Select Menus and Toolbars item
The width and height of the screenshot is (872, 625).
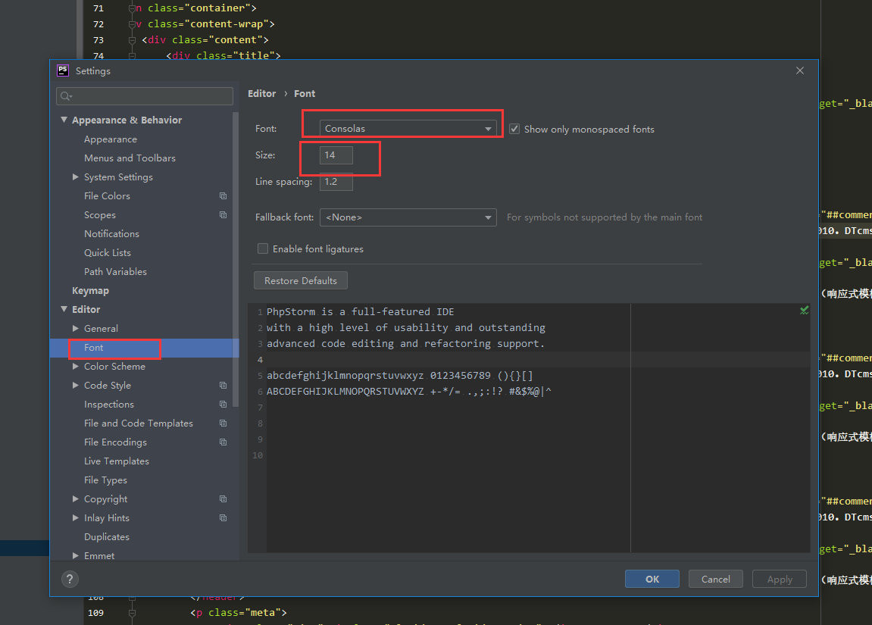(130, 158)
